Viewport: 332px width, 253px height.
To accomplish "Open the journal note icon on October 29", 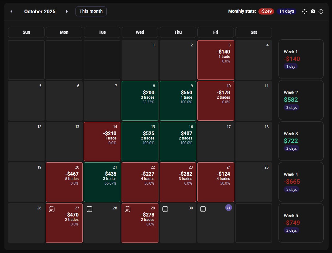I will pyautogui.click(x=127, y=209).
